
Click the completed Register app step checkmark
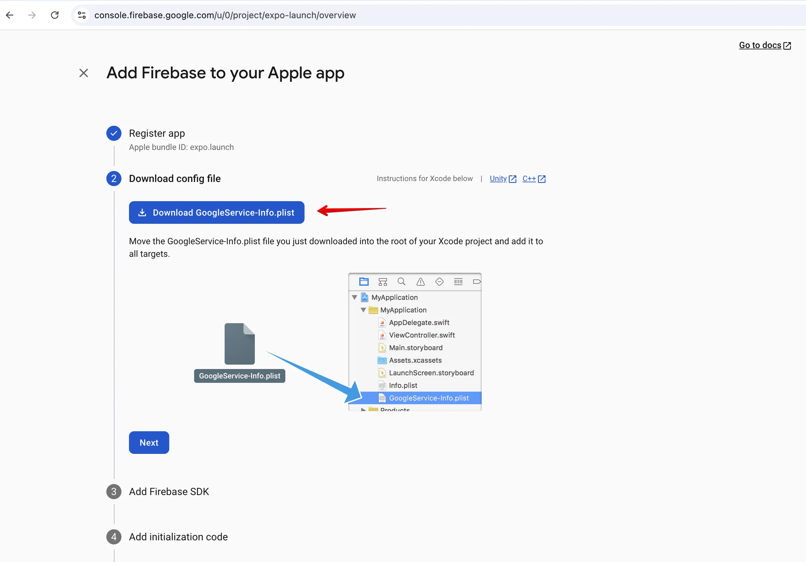114,133
